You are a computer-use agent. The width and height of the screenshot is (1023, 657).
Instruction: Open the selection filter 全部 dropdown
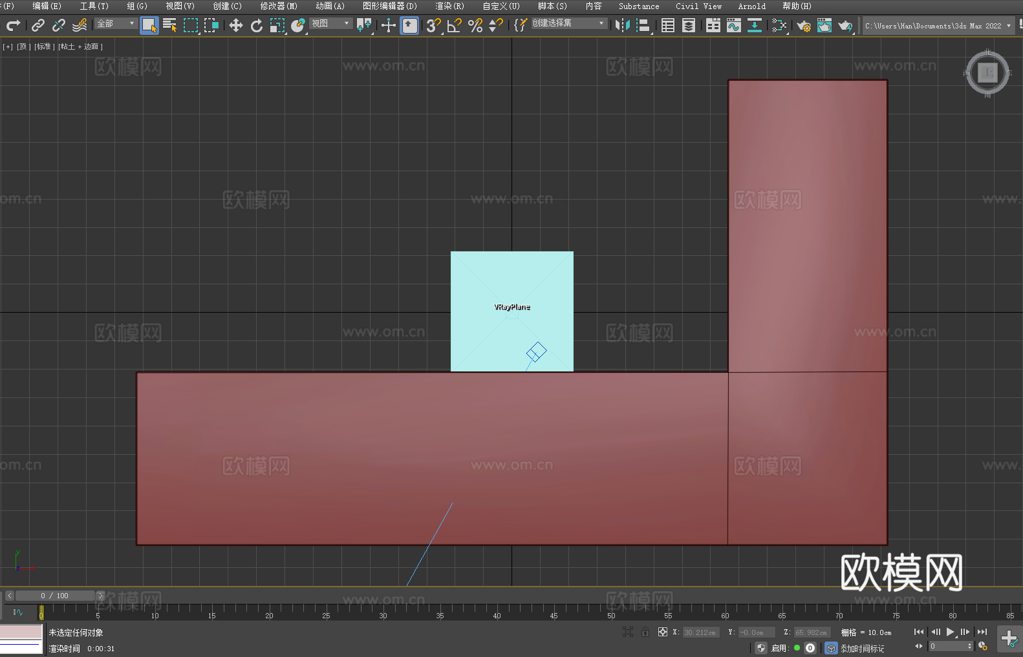click(x=116, y=23)
